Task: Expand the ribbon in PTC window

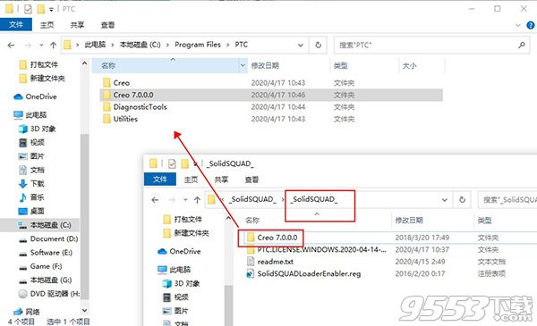Action: pyautogui.click(x=518, y=25)
